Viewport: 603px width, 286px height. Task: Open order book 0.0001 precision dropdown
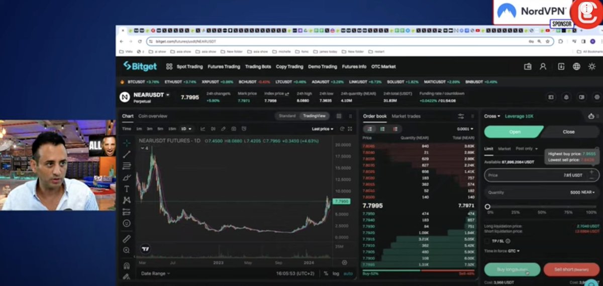click(x=465, y=129)
